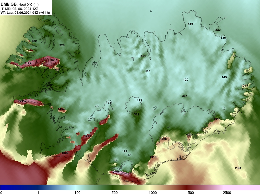Screen dimensions: 260x195
Task: Click the 329 value in the Westfjords
Action: (x=34, y=41)
